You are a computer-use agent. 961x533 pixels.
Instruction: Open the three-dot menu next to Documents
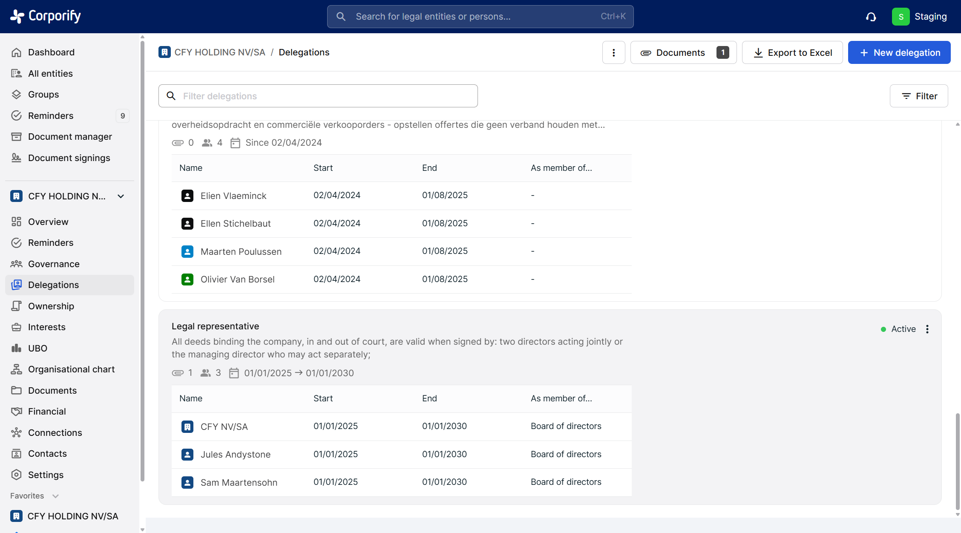click(613, 52)
